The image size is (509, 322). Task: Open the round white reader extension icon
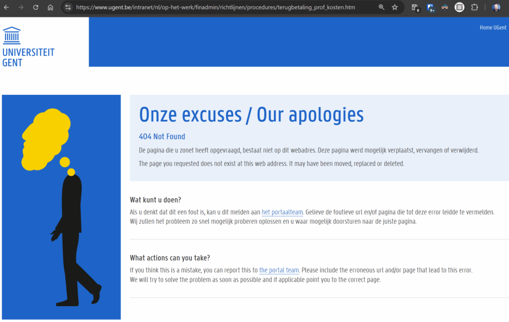coord(459,7)
